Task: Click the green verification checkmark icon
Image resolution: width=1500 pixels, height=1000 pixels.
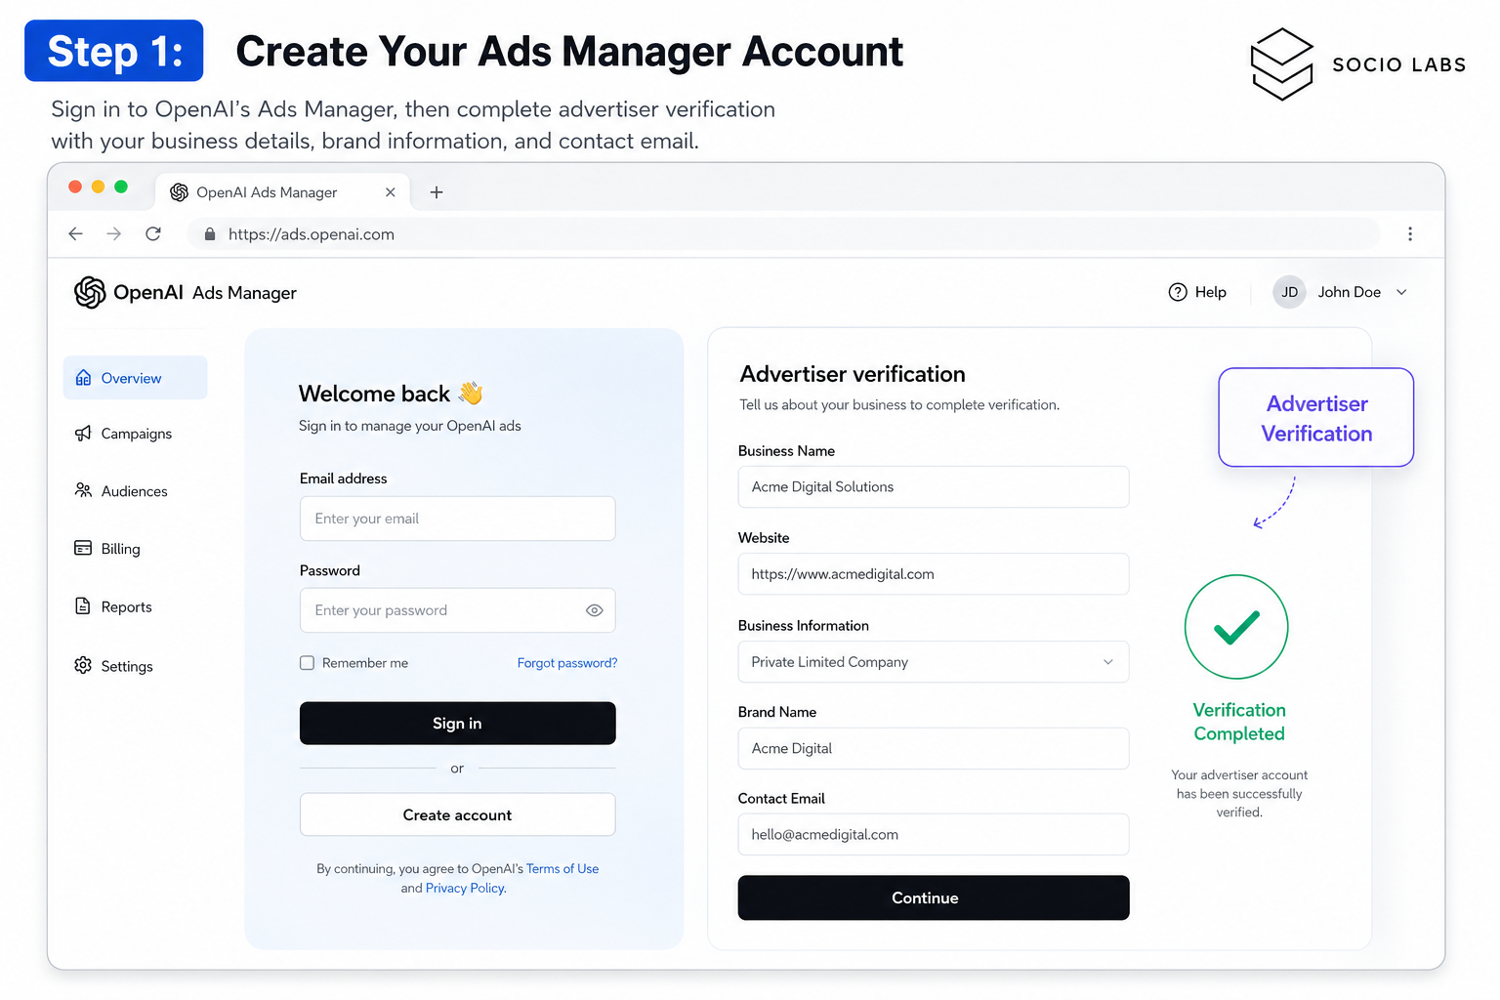Action: pos(1236,627)
